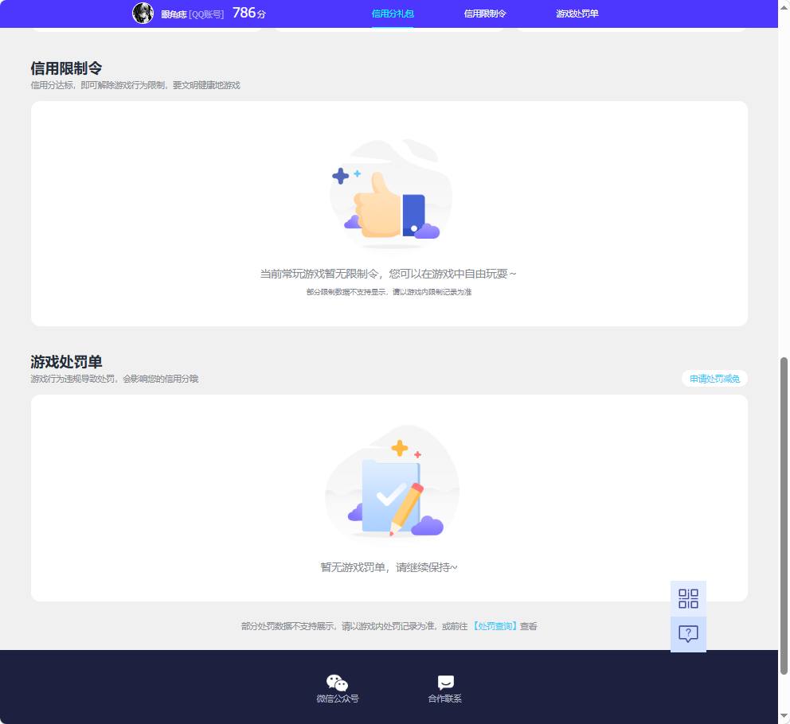Click the 部分限制数据不支持显示 note

389,291
